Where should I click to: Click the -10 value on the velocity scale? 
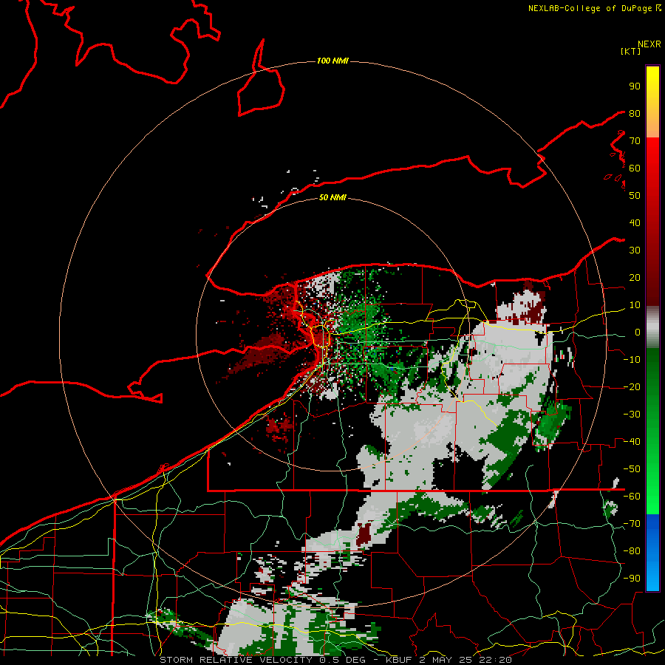click(632, 360)
